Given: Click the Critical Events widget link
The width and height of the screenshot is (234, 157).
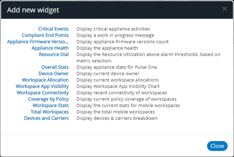Looking at the screenshot, I should tap(54, 29).
